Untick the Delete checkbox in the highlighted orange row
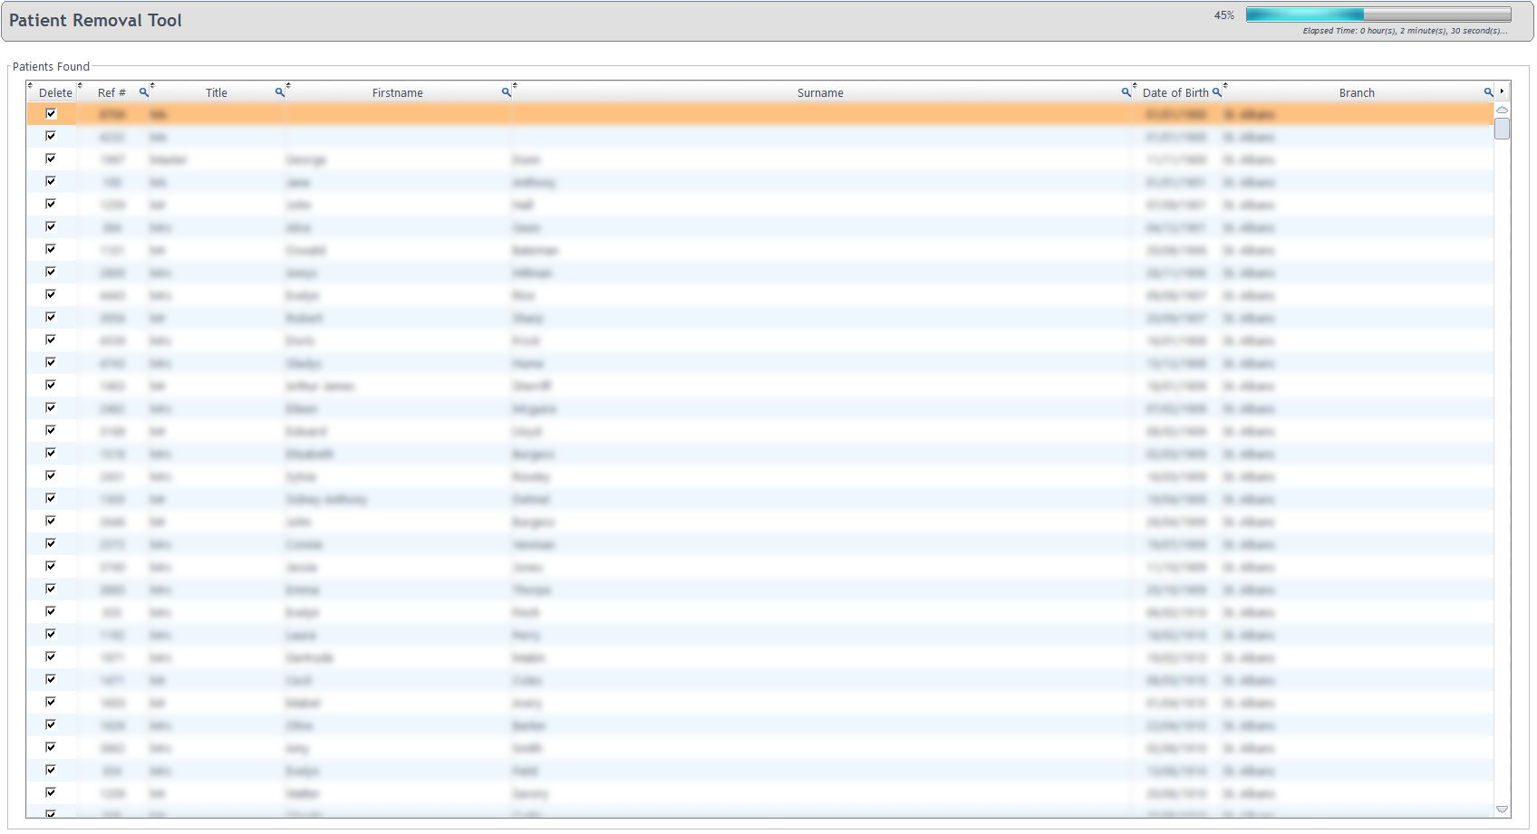The width and height of the screenshot is (1537, 834). [51, 114]
